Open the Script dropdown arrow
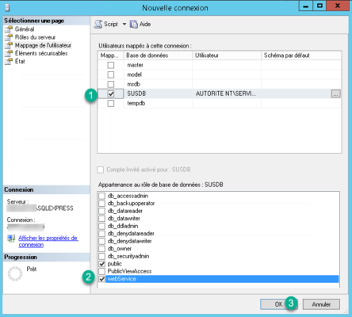 (124, 25)
